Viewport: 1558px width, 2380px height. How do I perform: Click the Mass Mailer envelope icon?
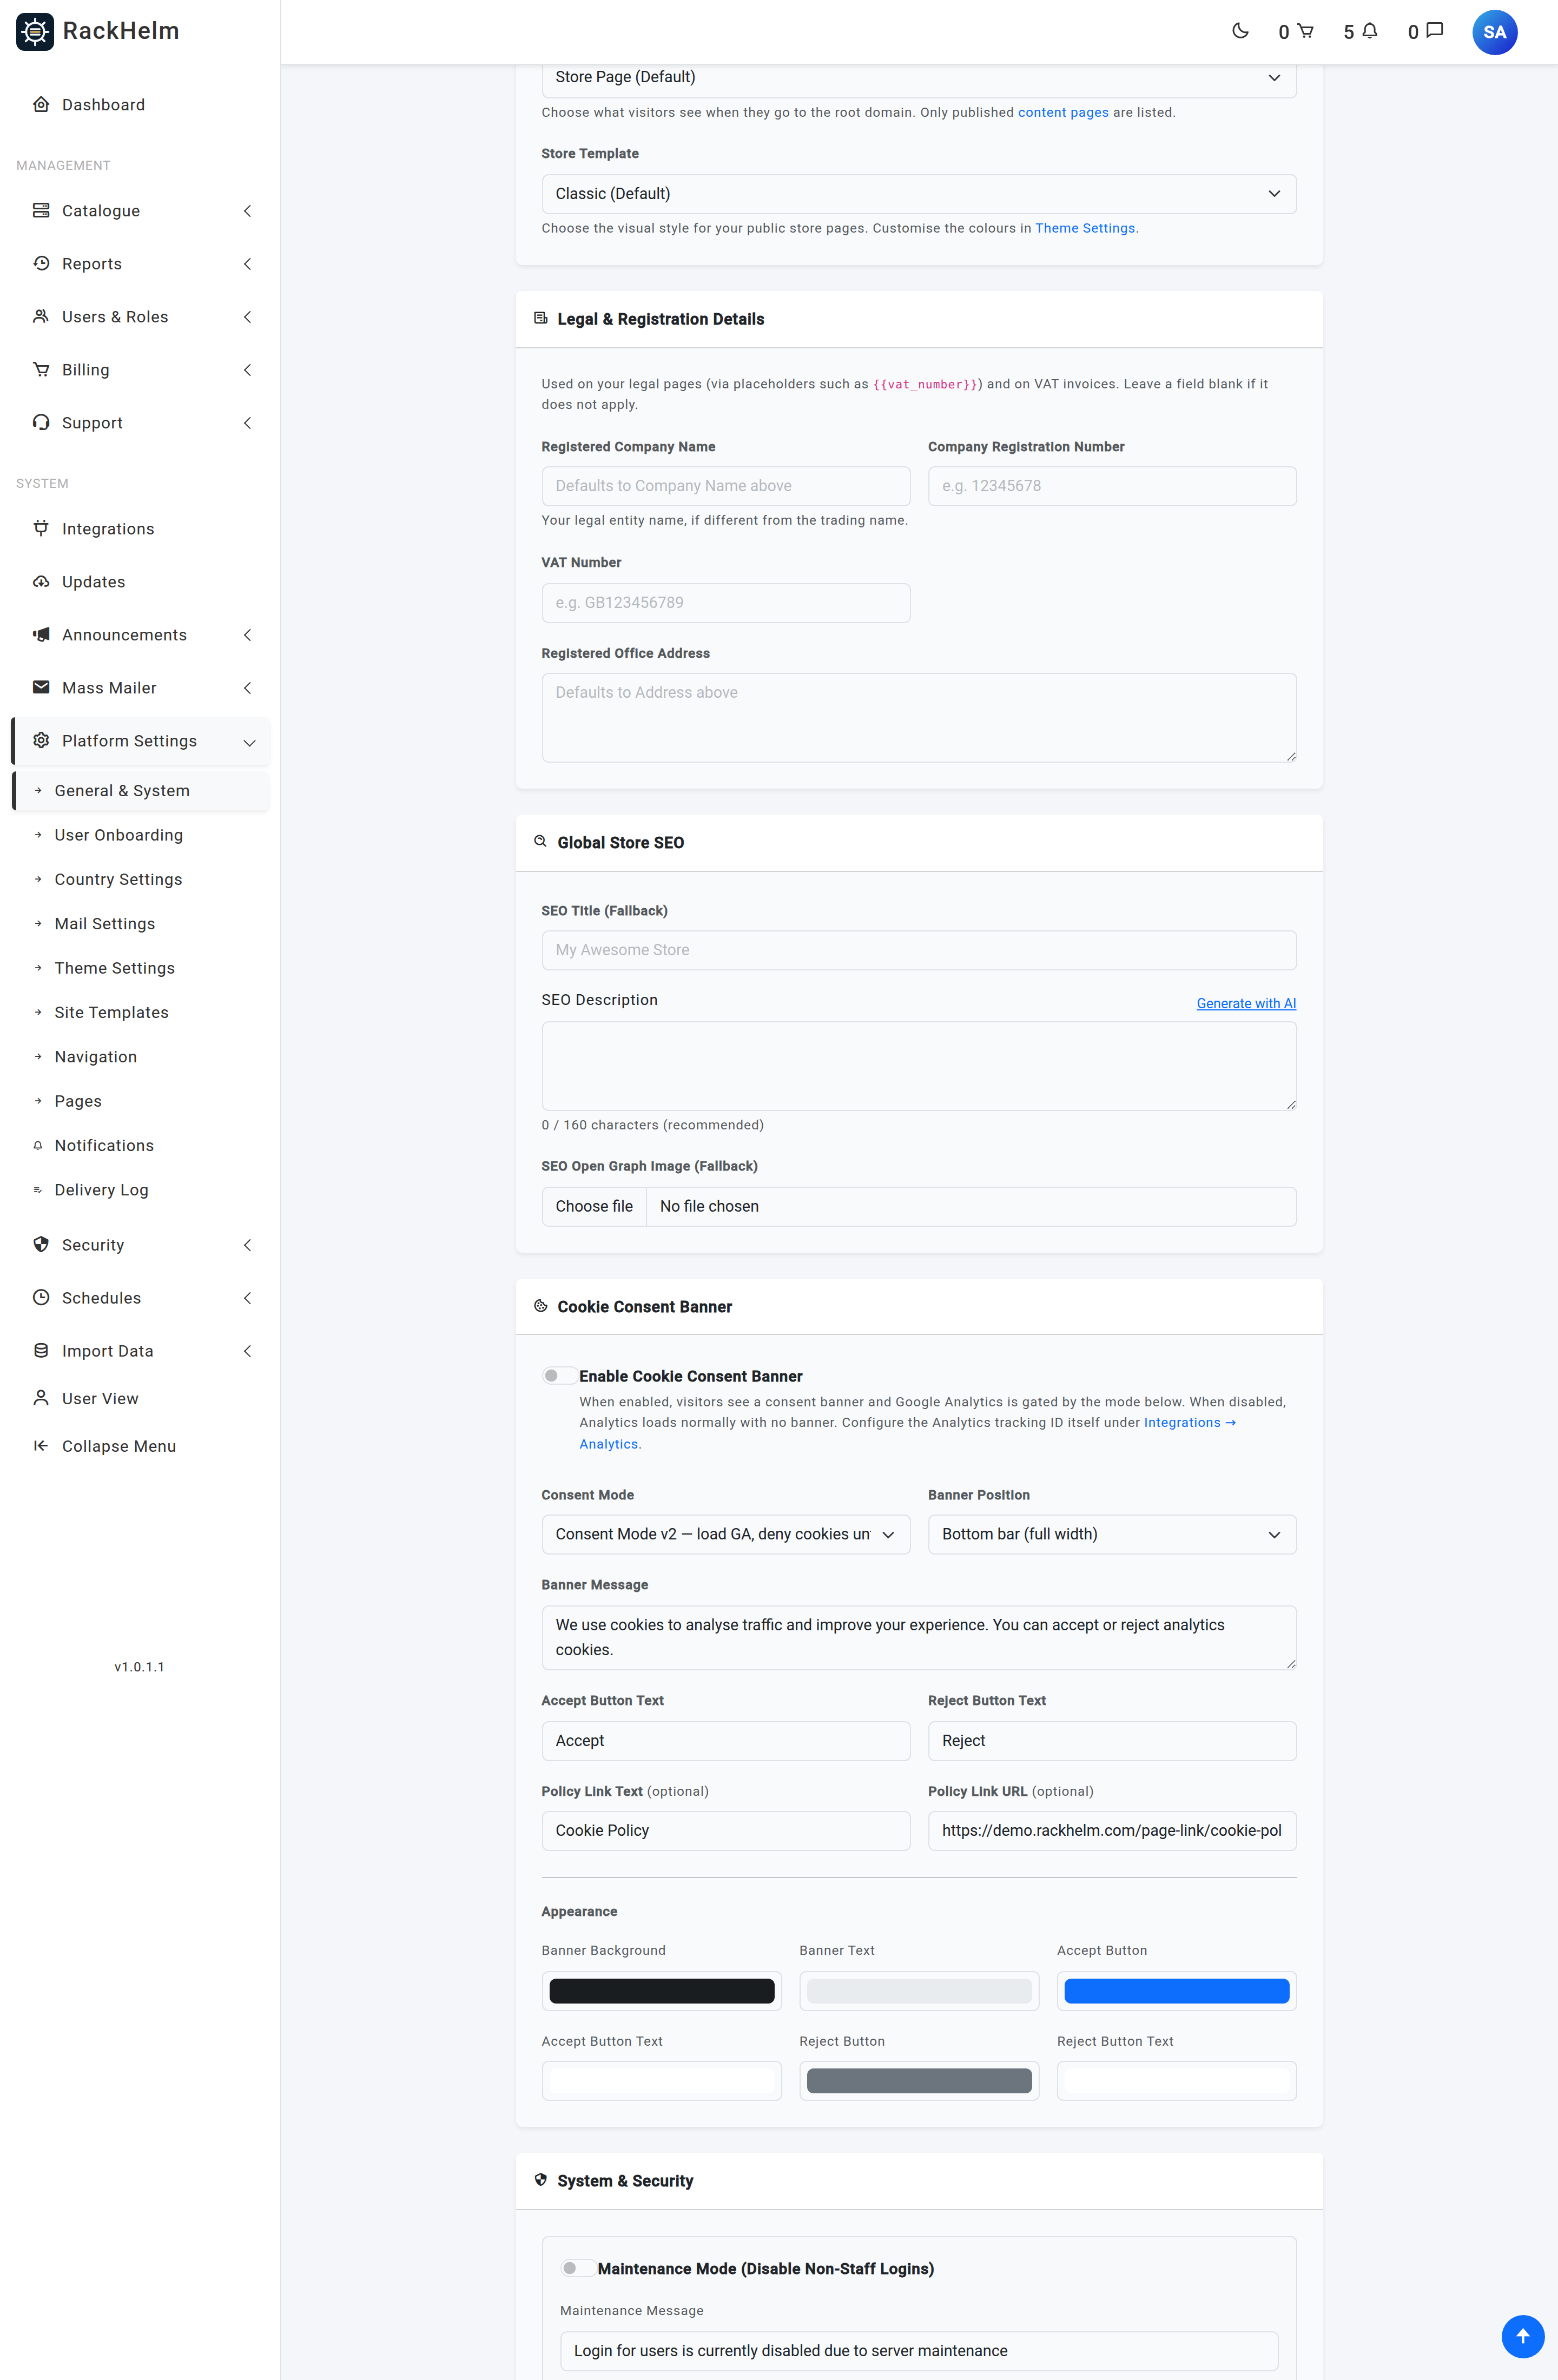pyautogui.click(x=41, y=687)
